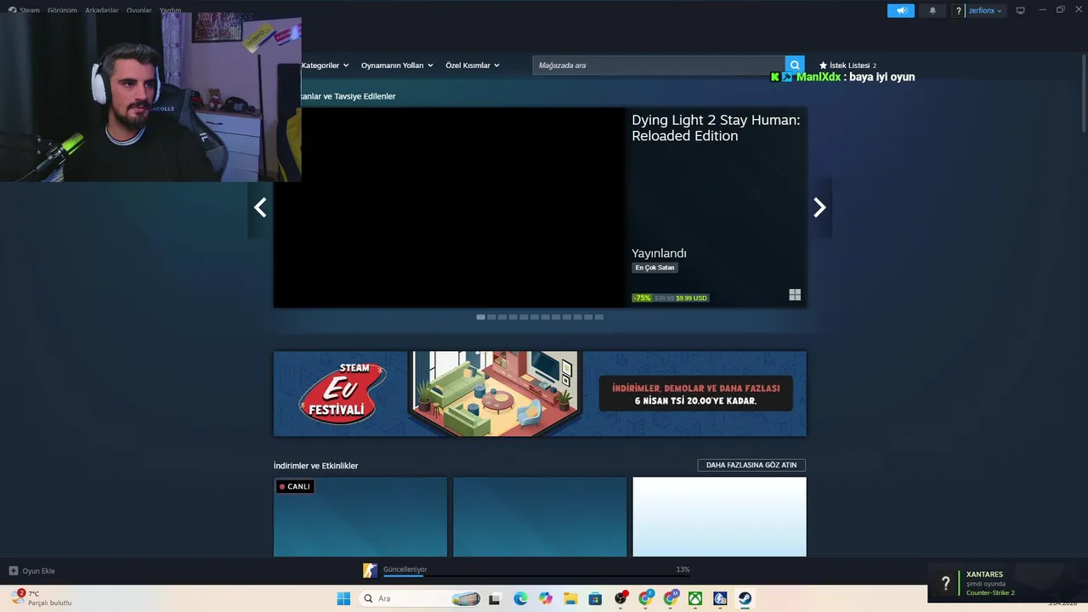Click the featured game video area
Image resolution: width=1088 pixels, height=612 pixels.
point(449,207)
